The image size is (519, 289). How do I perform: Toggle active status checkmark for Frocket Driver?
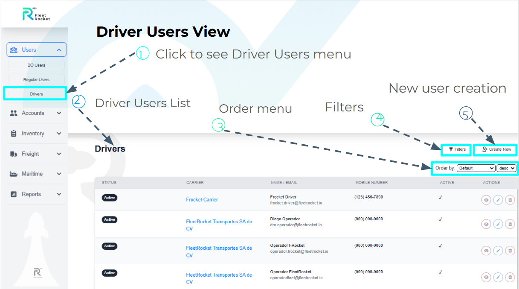coord(441,198)
